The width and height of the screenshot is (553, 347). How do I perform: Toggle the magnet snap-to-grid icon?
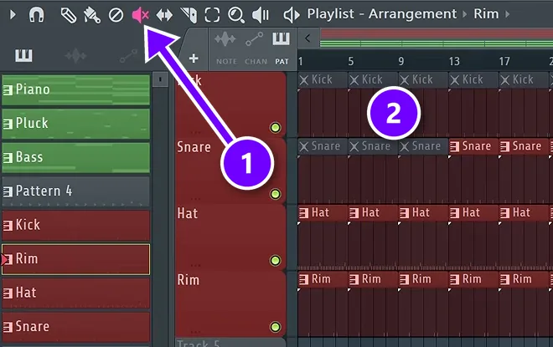(37, 15)
